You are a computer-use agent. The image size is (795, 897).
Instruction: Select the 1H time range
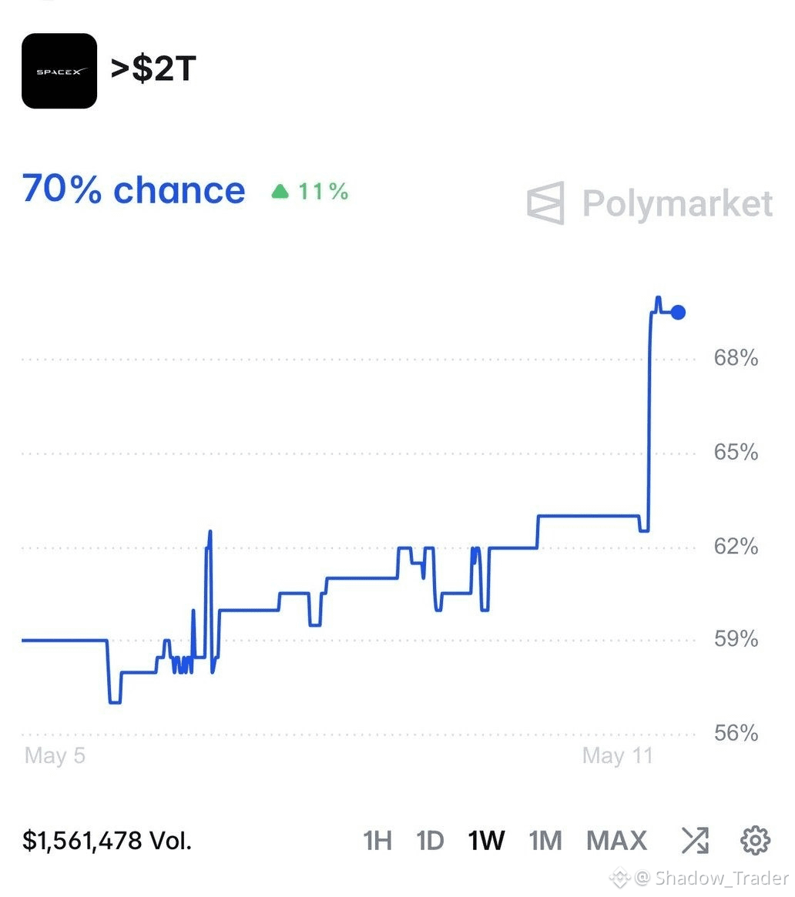(x=377, y=841)
